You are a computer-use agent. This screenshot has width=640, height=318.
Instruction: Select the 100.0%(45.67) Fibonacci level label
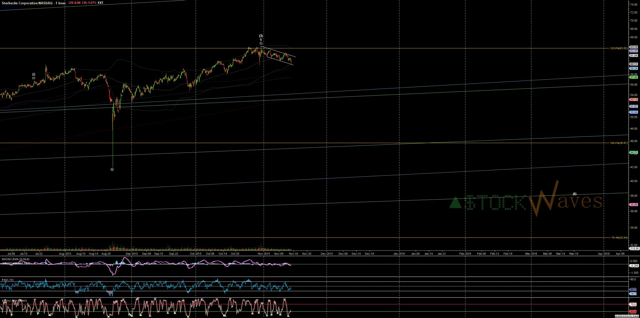[619, 143]
